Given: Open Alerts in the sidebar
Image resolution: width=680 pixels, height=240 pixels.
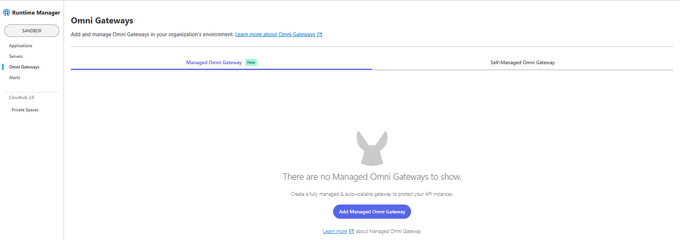Looking at the screenshot, I should (x=15, y=78).
